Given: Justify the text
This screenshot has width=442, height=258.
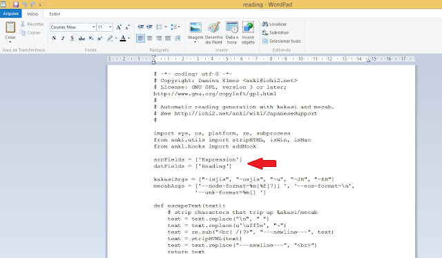Looking at the screenshot, I should 168,38.
